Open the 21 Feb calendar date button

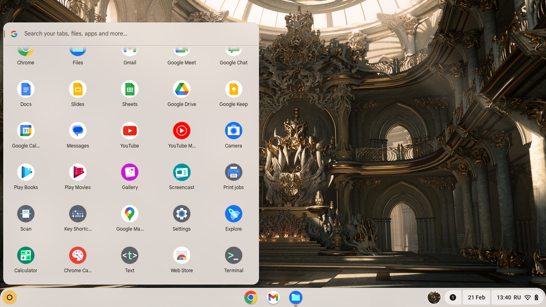tap(476, 297)
